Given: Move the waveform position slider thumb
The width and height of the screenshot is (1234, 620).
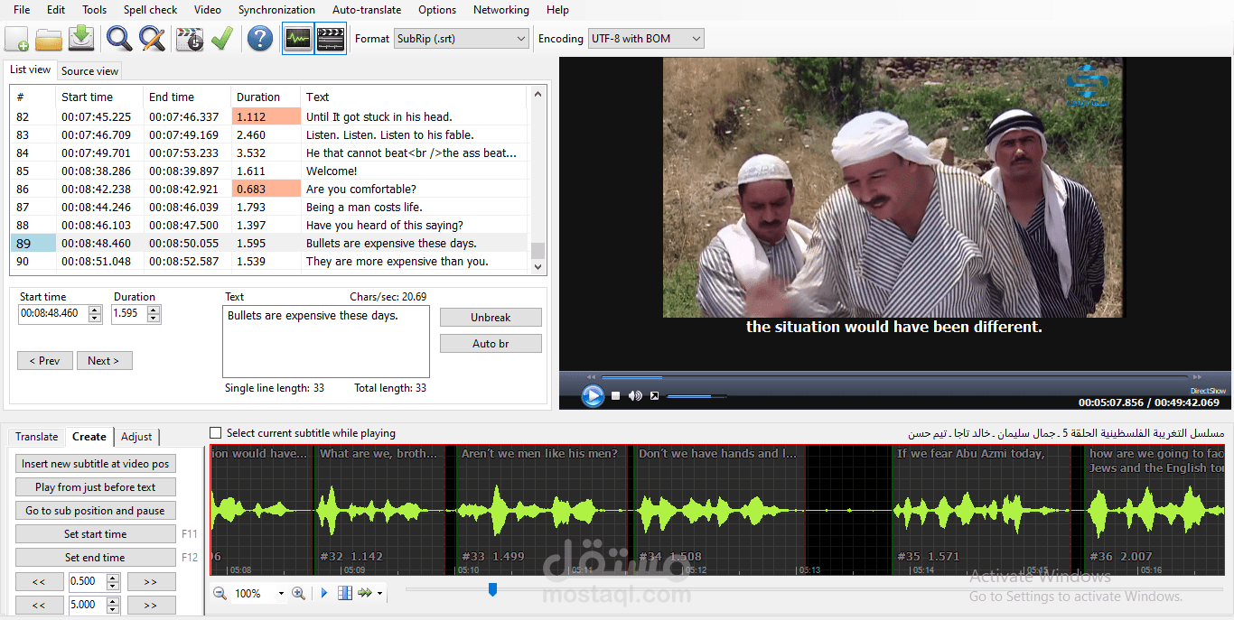Looking at the screenshot, I should (492, 589).
